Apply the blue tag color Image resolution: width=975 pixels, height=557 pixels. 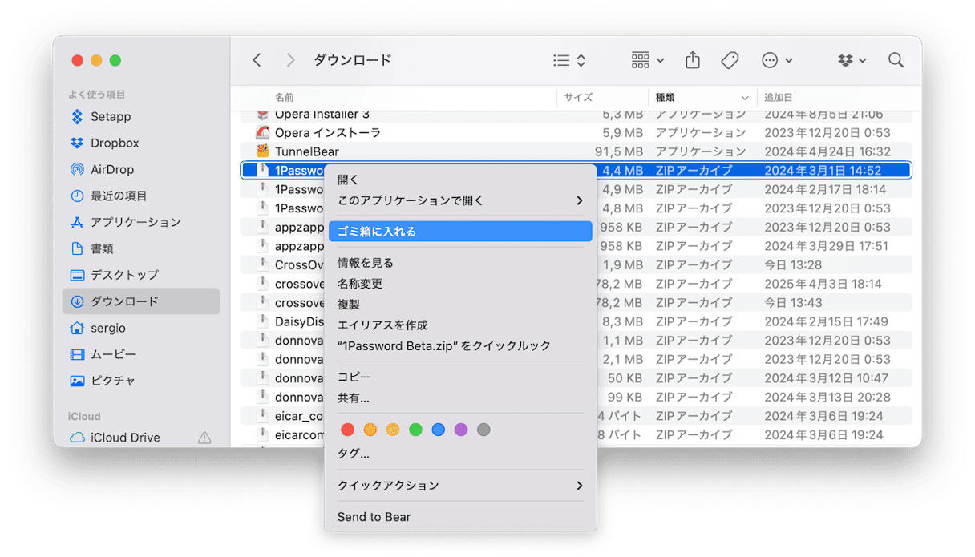438,430
